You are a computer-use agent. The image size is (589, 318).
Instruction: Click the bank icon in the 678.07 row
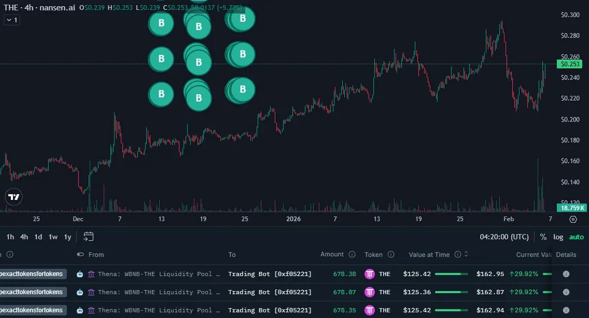click(91, 292)
